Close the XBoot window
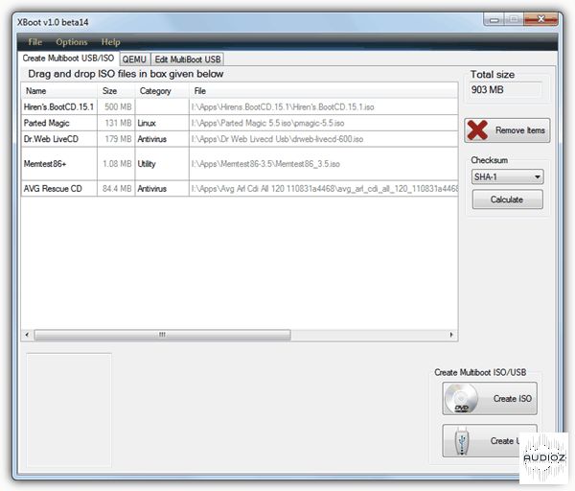The height and width of the screenshot is (491, 575). (x=540, y=19)
